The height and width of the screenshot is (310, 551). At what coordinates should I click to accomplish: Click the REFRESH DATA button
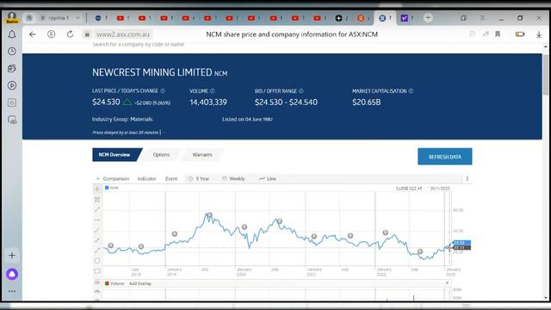445,157
